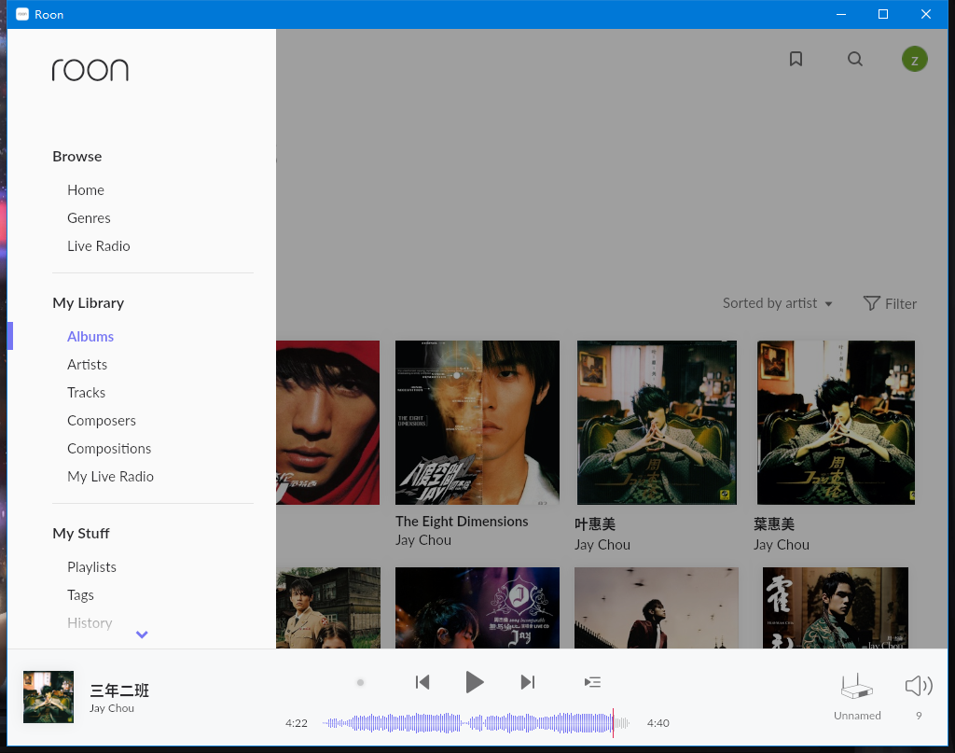
Task: Expand the Sorted by artist dropdown
Action: tap(777, 303)
